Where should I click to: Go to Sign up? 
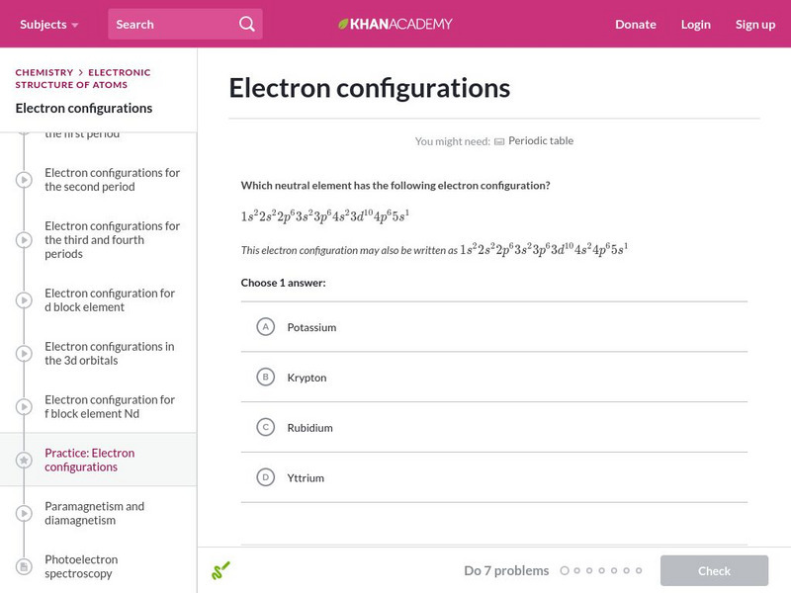754,24
